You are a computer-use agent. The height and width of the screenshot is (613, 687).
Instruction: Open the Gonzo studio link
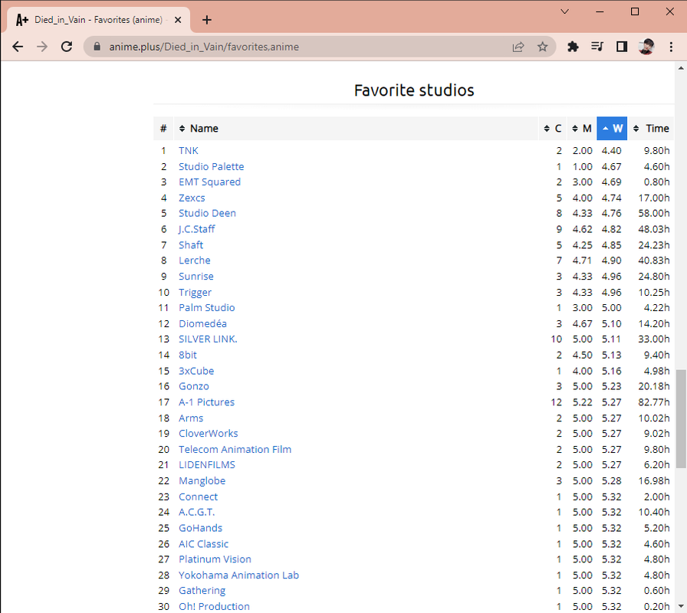194,386
